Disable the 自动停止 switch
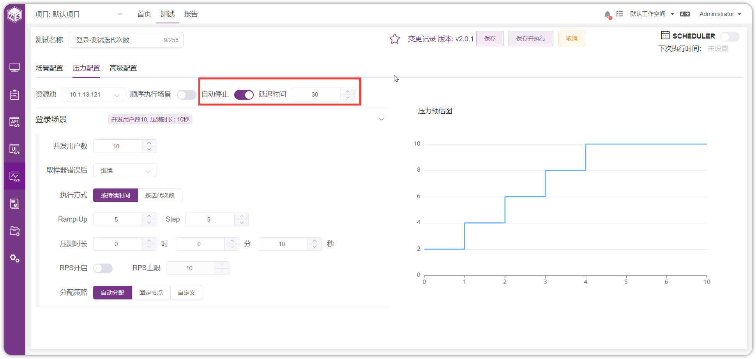This screenshot has width=756, height=359. pos(244,95)
